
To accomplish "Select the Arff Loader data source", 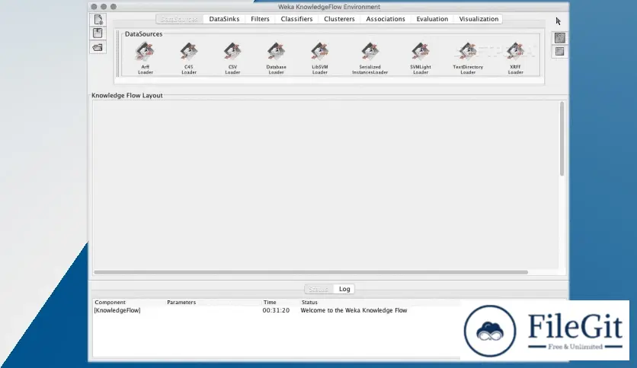I will click(145, 59).
